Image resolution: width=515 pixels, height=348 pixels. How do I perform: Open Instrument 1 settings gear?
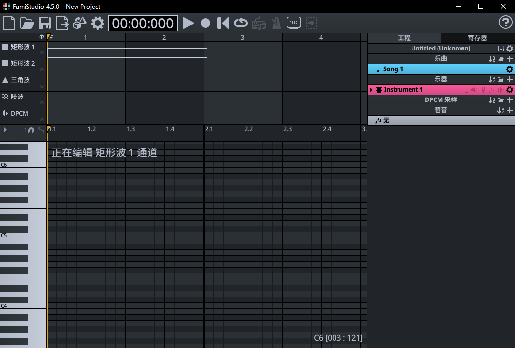(509, 89)
